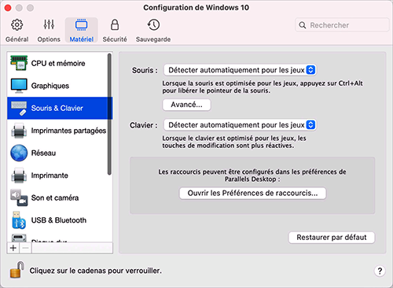Select the CPU et mémoire icon
393x288 pixels.
tap(19, 63)
